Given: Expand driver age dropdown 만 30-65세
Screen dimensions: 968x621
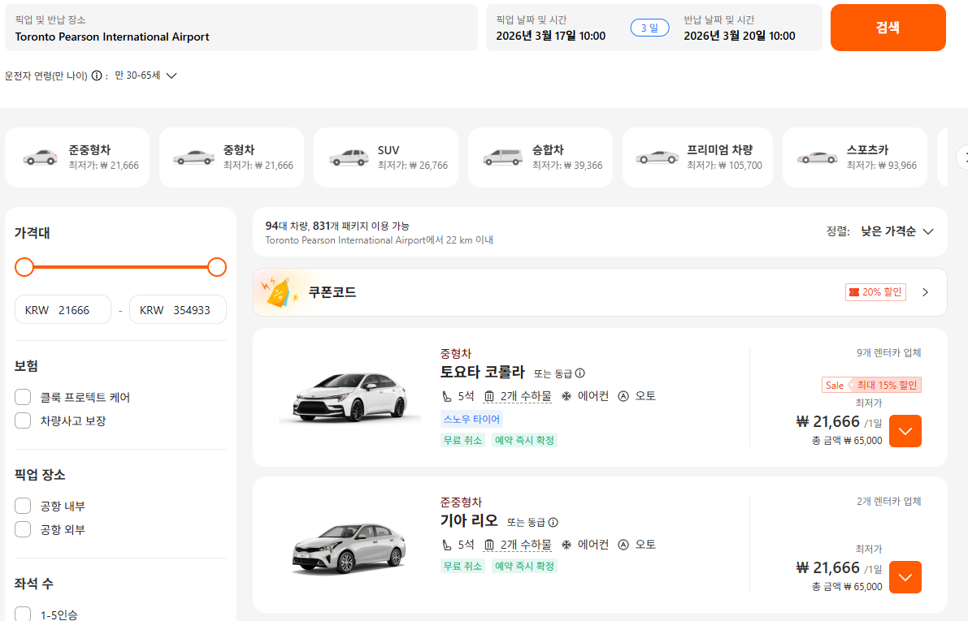Looking at the screenshot, I should coord(145,75).
